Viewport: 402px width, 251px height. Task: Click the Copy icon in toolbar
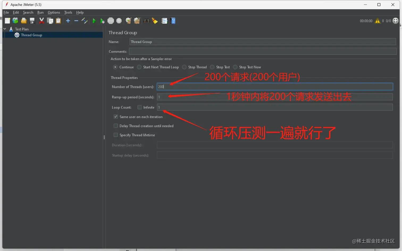click(x=50, y=21)
